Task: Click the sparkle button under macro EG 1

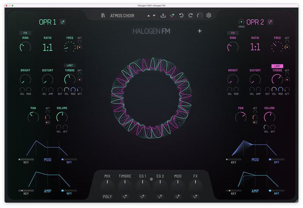Action: [143, 196]
